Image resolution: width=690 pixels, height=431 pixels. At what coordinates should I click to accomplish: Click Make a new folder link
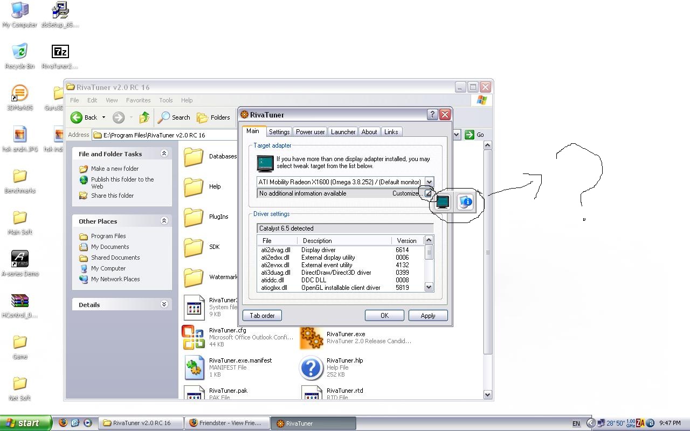pyautogui.click(x=115, y=169)
